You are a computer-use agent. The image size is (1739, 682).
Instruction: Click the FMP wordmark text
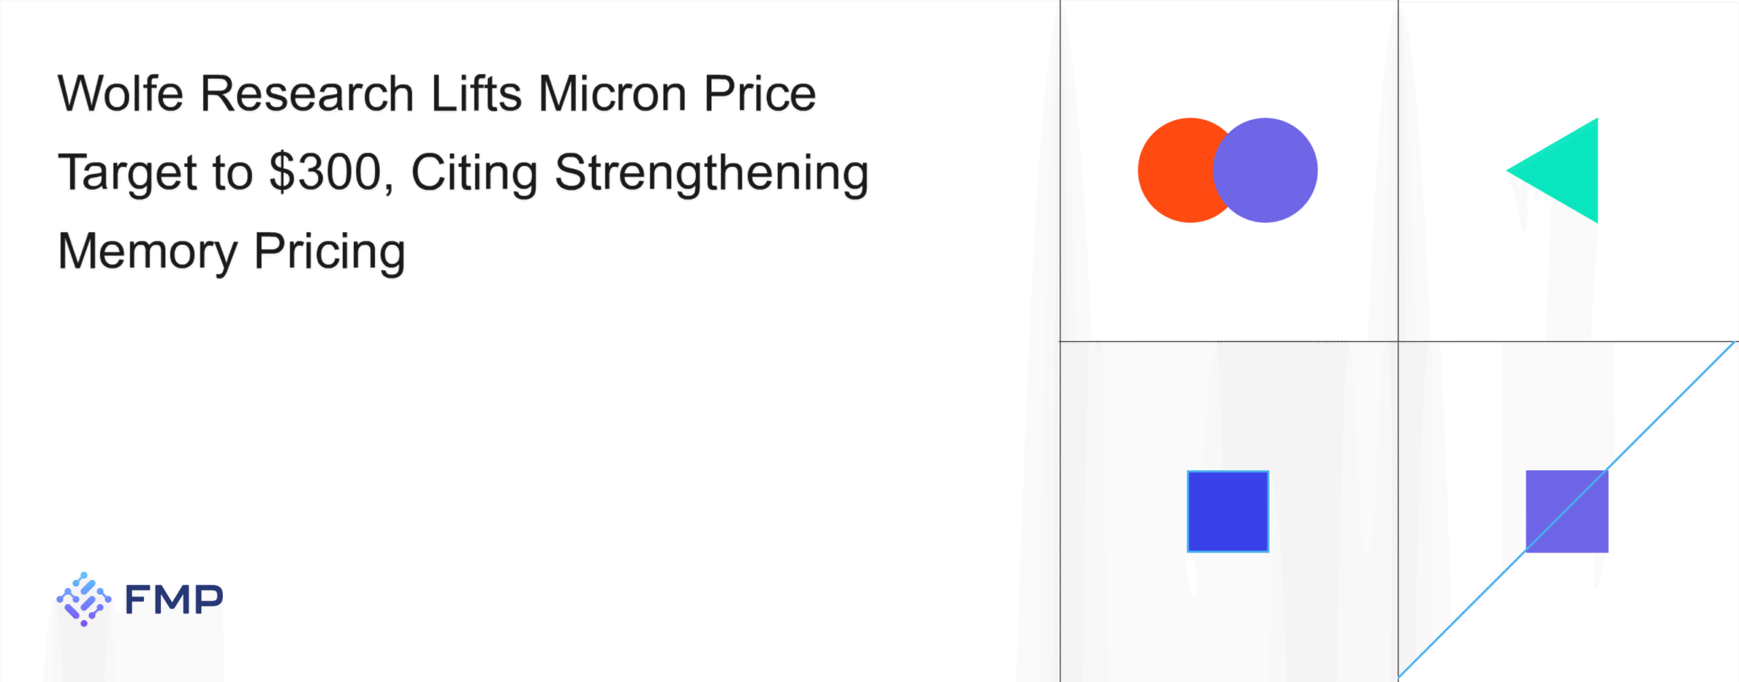click(174, 599)
